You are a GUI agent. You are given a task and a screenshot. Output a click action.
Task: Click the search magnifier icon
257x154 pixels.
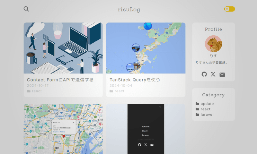coord(26,9)
